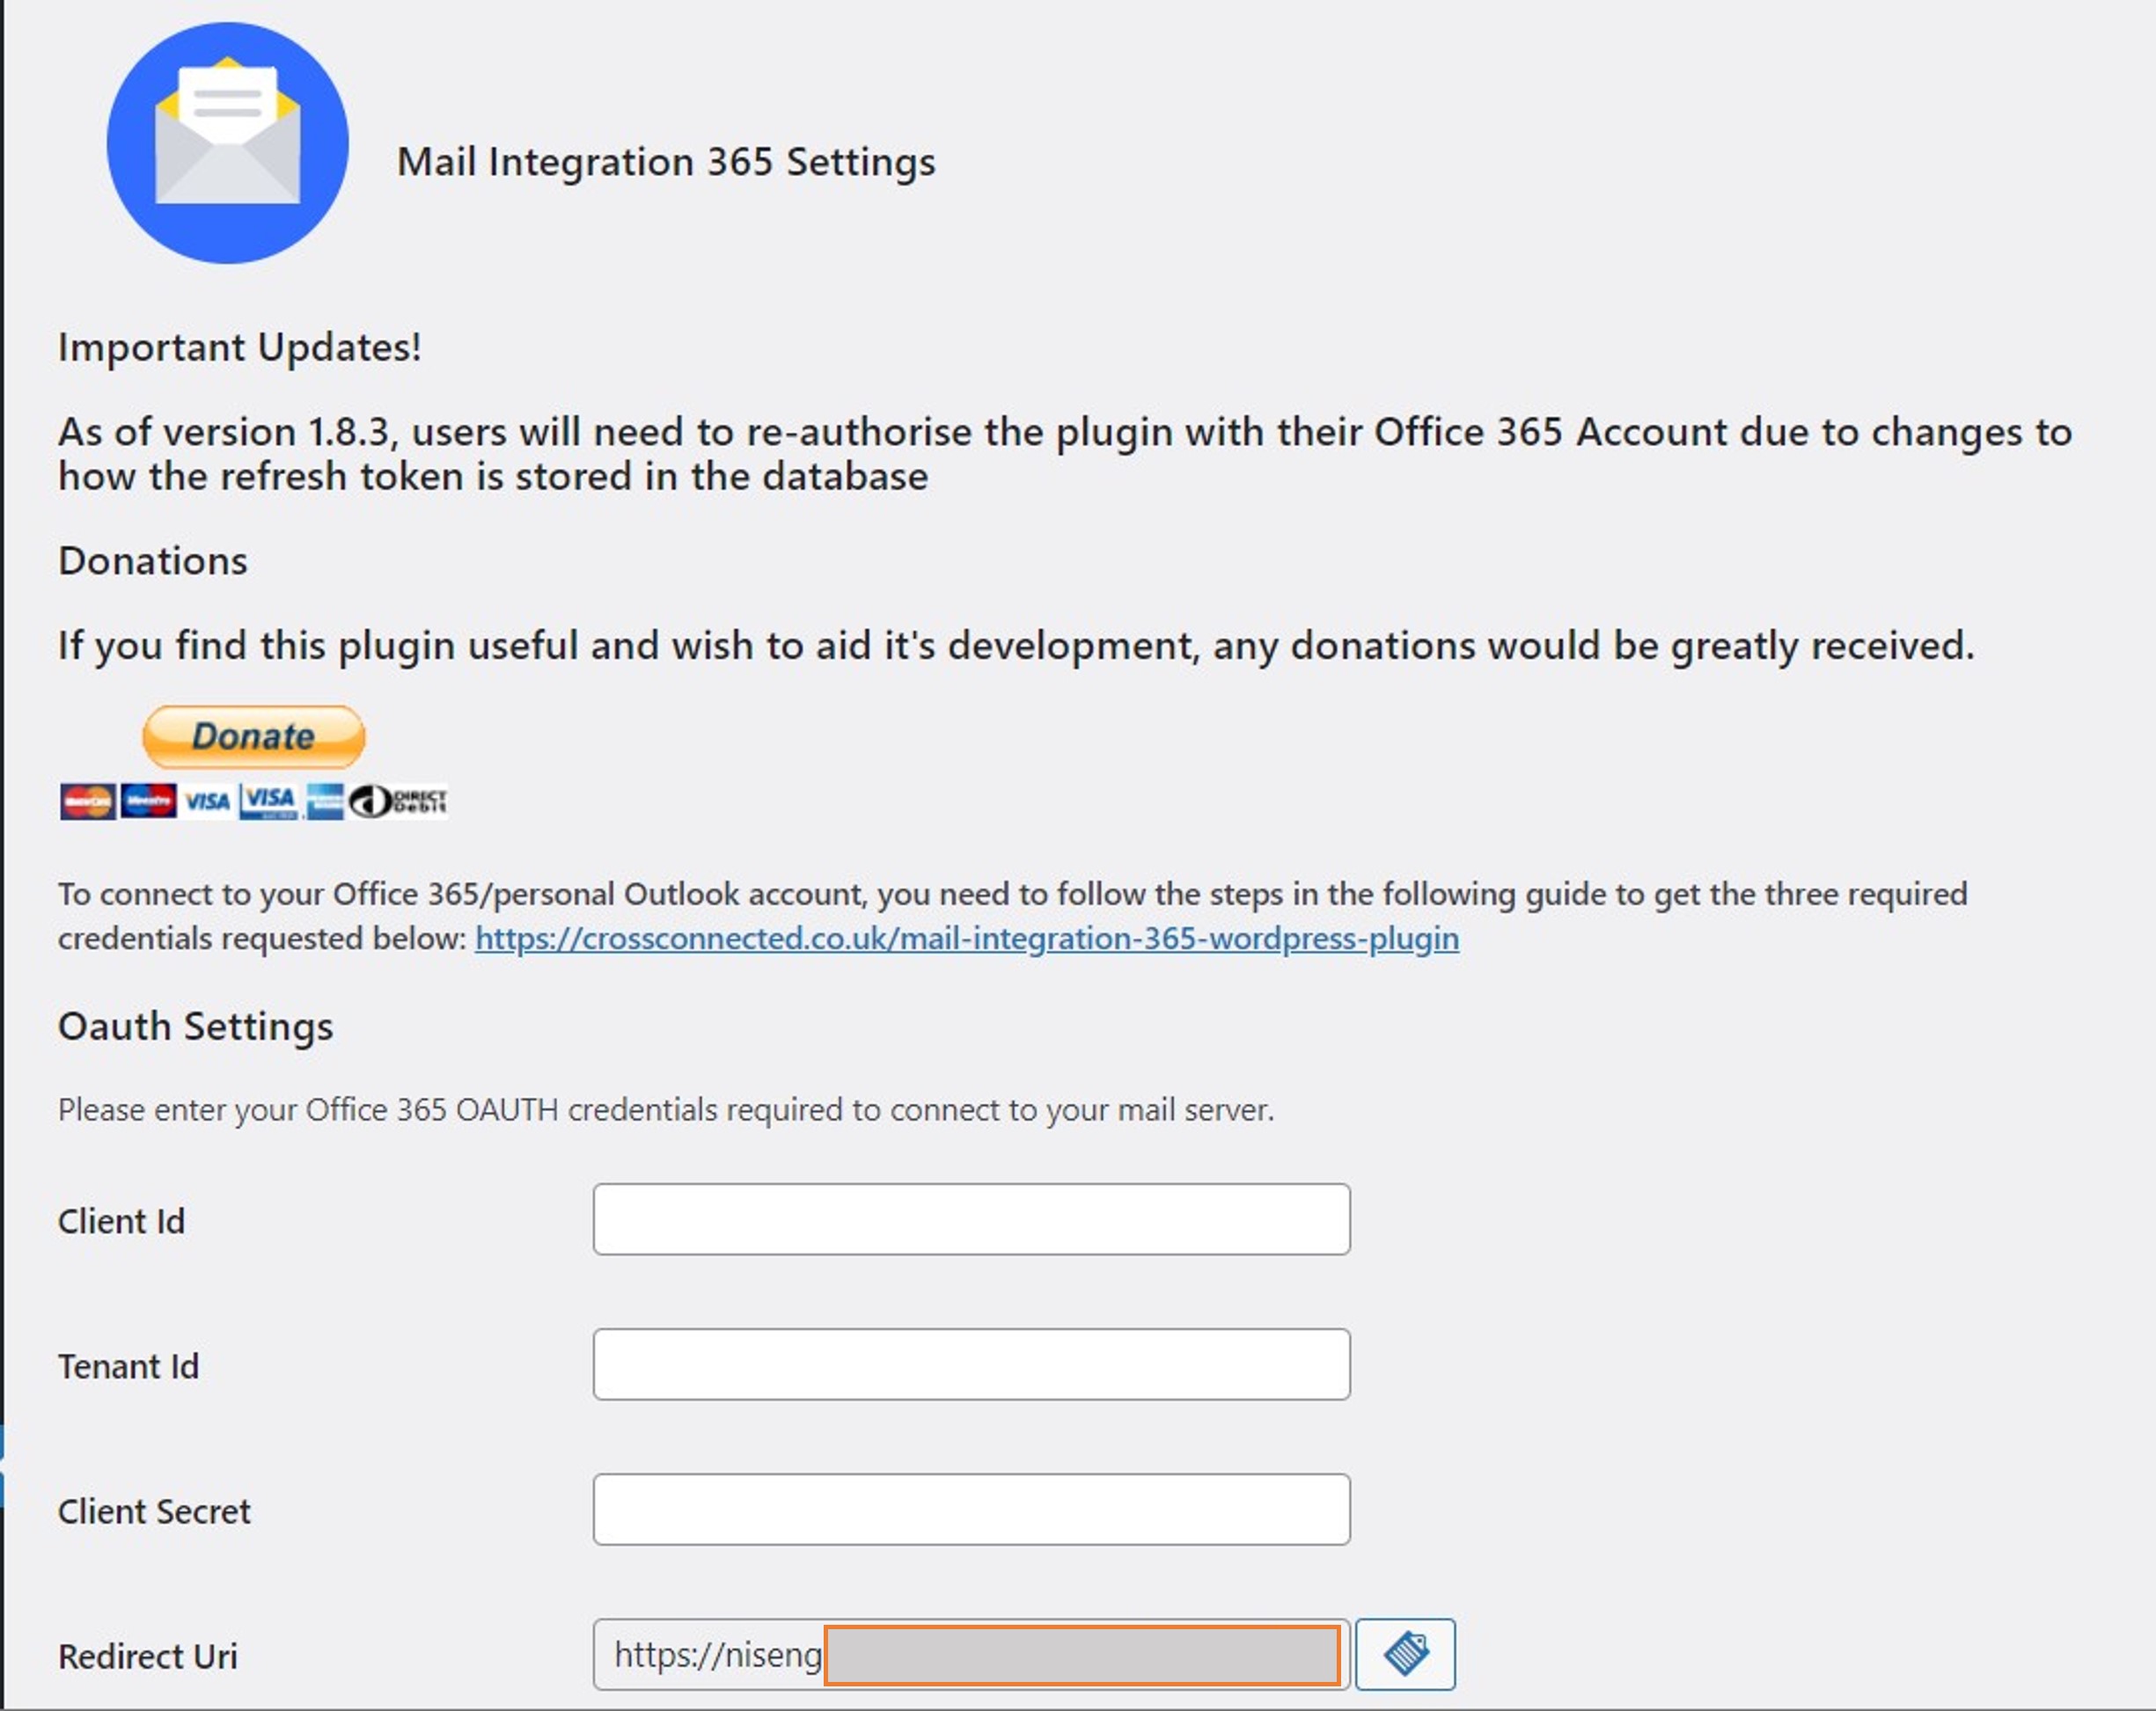
Task: Click the Important Updates! heading
Action: point(240,347)
